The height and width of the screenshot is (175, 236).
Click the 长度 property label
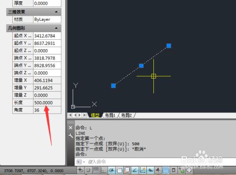coord(18,103)
